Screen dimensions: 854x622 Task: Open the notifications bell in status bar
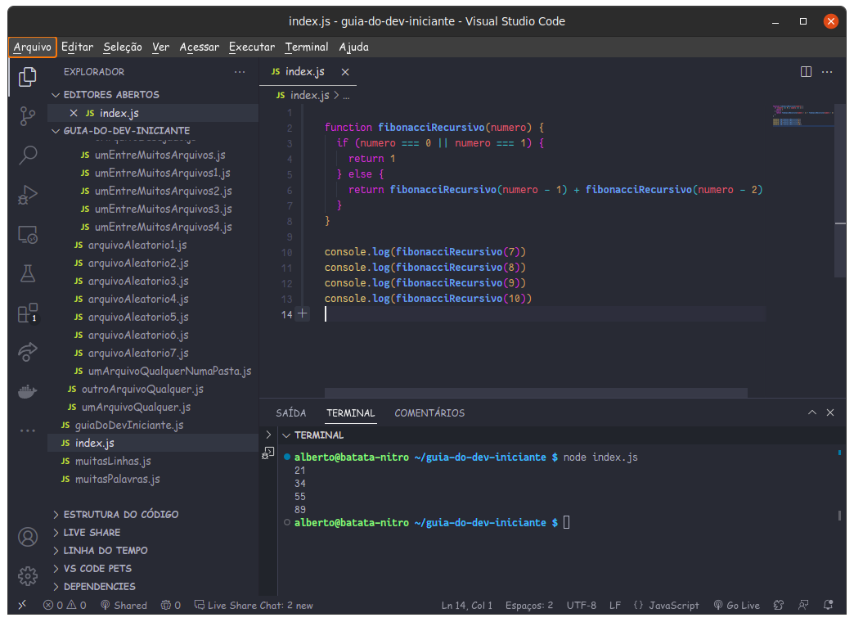829,606
